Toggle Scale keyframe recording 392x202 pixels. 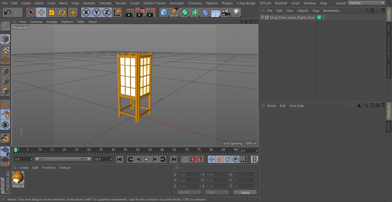pos(220,159)
